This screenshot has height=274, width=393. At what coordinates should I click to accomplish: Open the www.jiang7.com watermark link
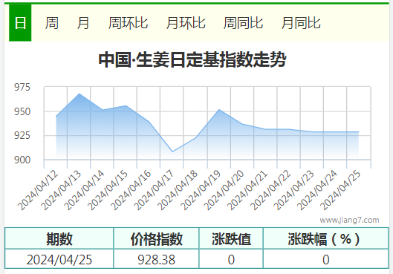coord(349,220)
